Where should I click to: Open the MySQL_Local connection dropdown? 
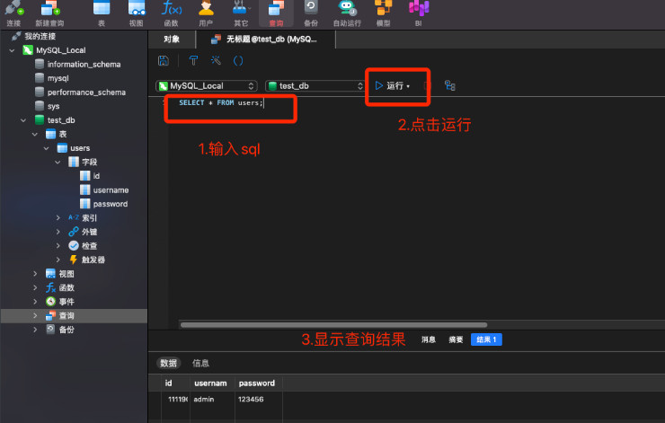tap(207, 86)
